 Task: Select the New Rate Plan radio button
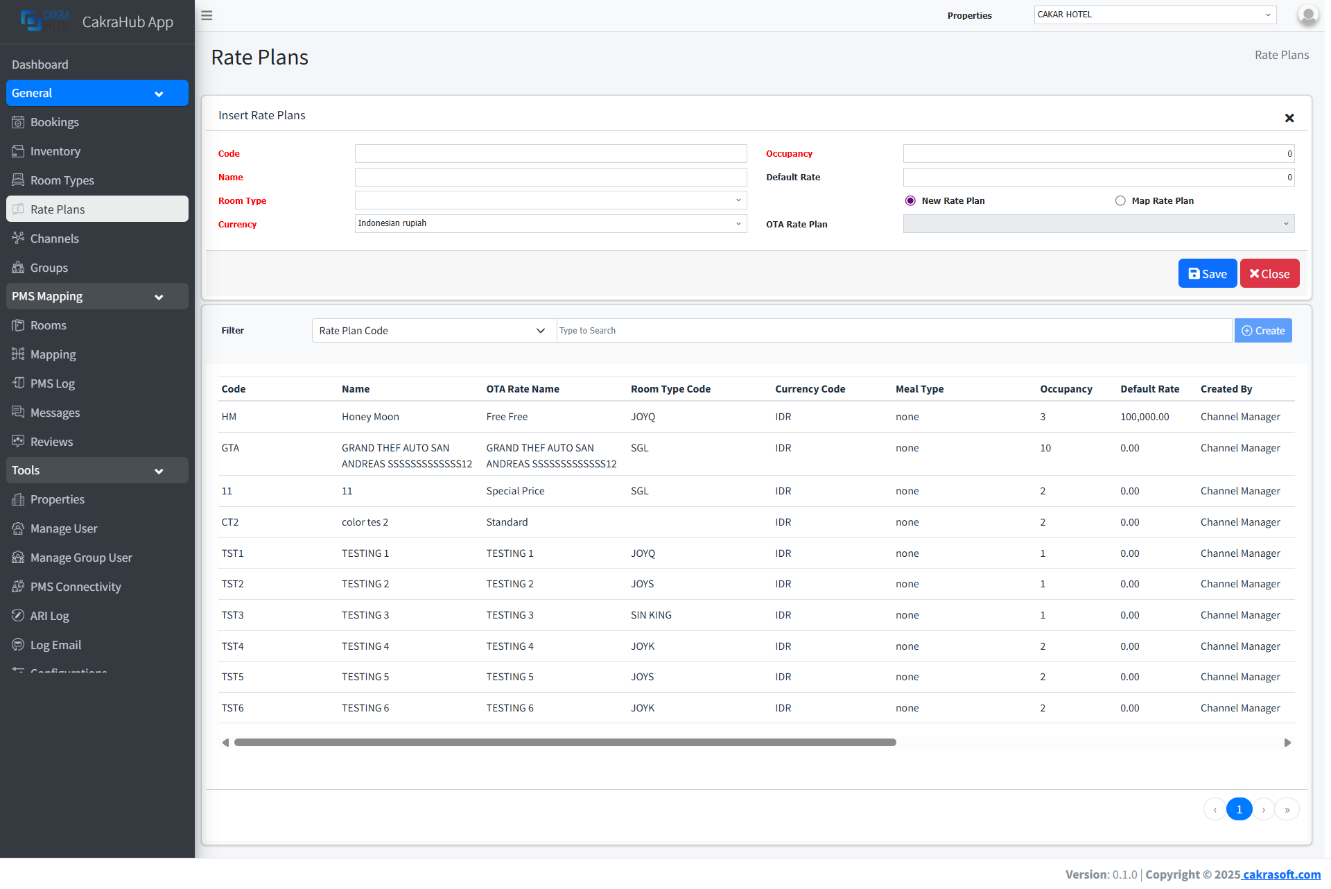[910, 201]
